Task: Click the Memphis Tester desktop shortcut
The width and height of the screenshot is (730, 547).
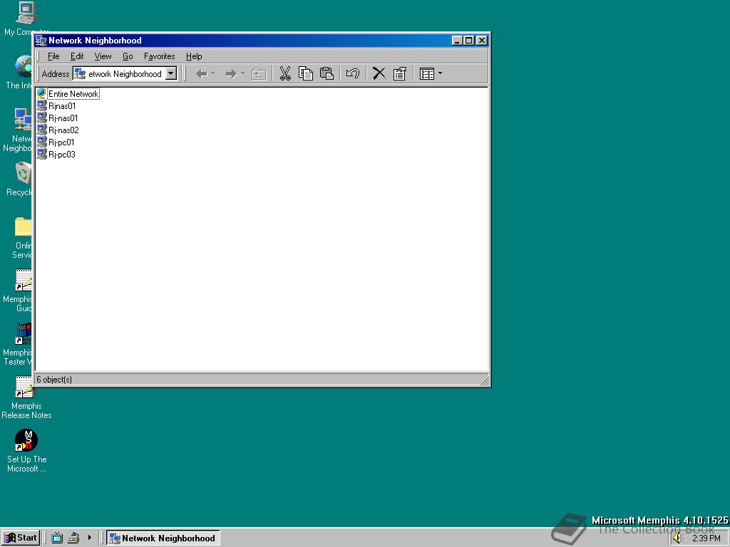Action: pos(23,333)
